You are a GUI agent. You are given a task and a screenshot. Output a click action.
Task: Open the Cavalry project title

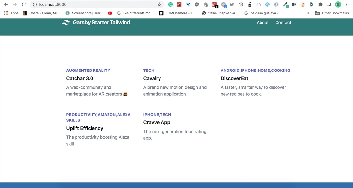[x=152, y=78]
